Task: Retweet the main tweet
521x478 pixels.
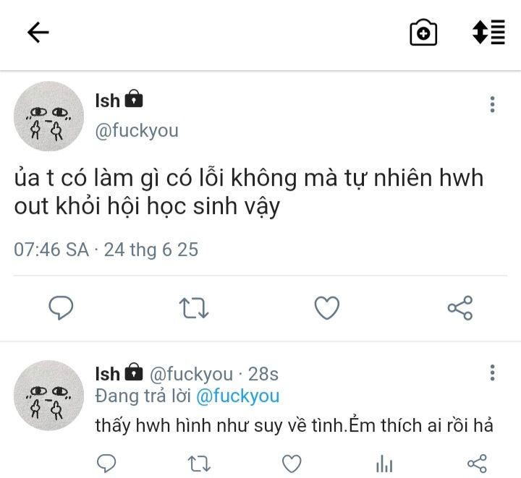Action: pos(194,308)
